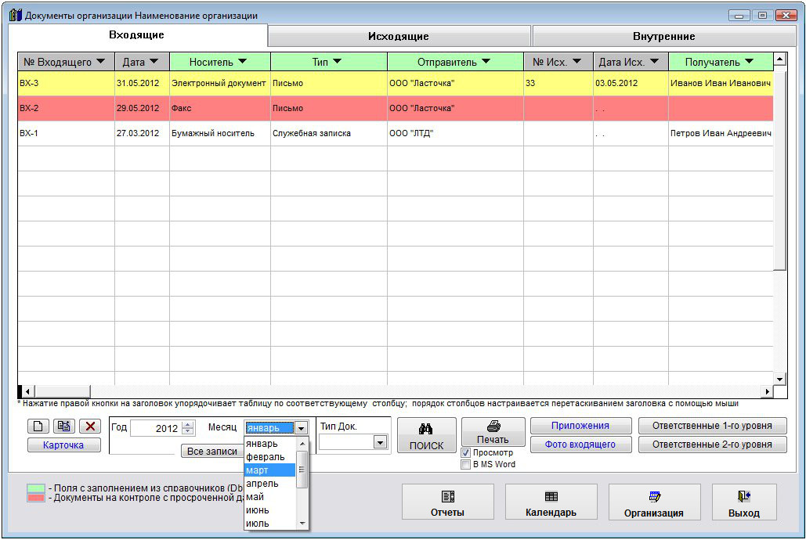The width and height of the screenshot is (806, 540).
Task: Select июль in month list
Action: click(270, 524)
